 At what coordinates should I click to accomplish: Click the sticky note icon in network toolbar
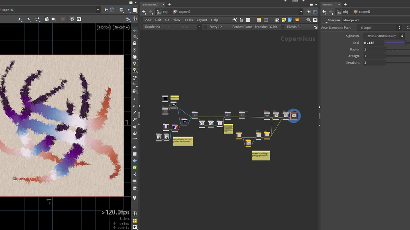tap(283, 20)
